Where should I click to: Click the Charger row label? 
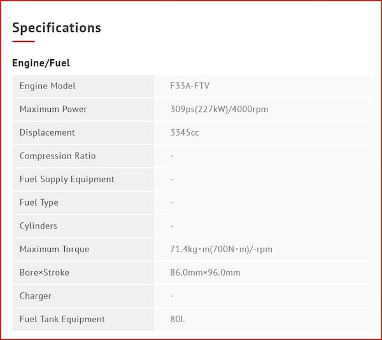point(36,296)
